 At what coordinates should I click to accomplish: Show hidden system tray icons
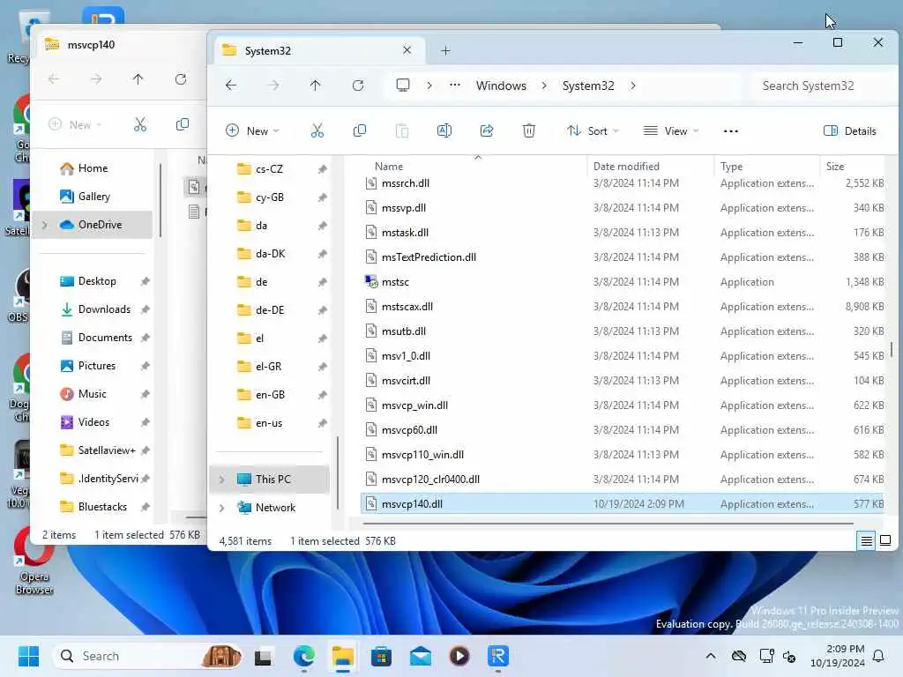pos(711,656)
